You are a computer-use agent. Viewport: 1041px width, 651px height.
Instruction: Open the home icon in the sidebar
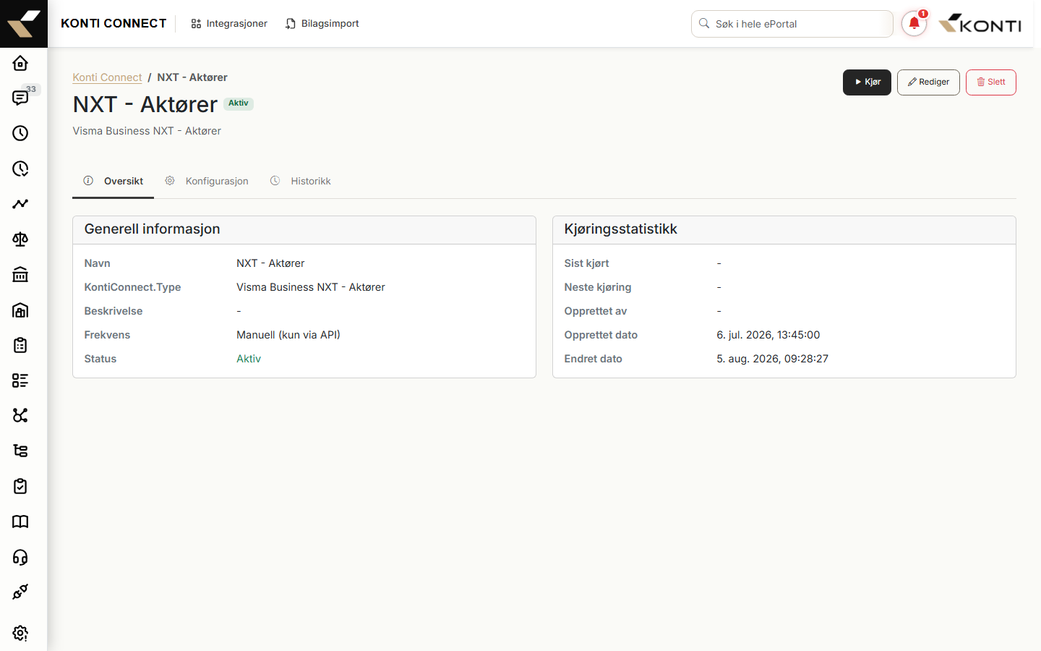pos(20,63)
